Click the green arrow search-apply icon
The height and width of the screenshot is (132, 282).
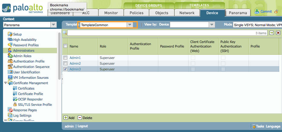click(272, 33)
